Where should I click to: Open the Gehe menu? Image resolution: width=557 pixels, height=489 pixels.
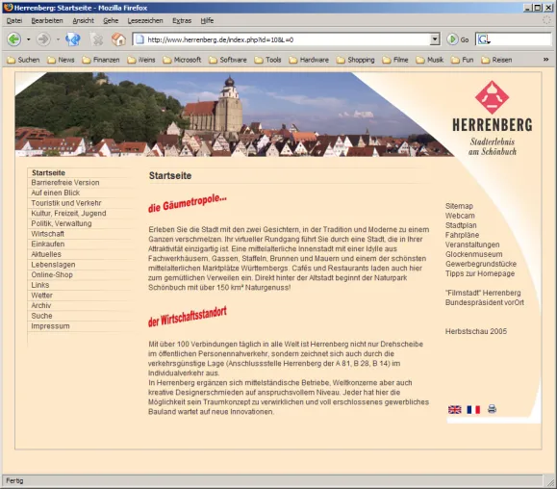[111, 20]
